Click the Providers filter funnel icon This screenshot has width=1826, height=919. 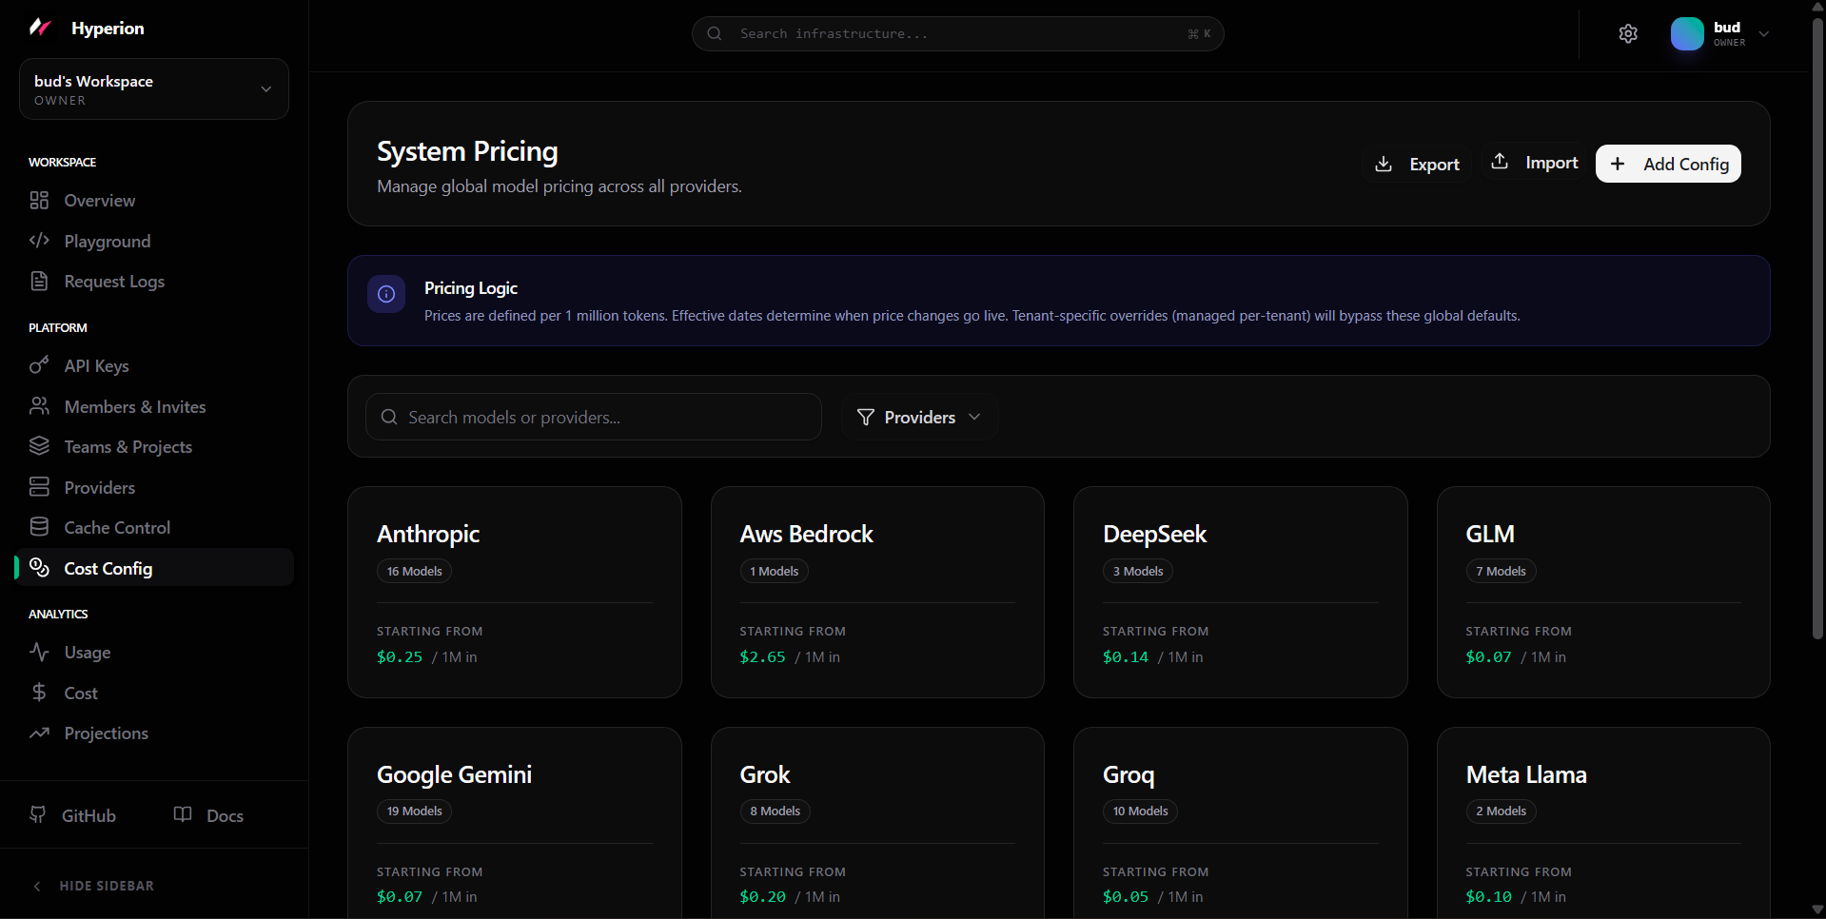(865, 417)
